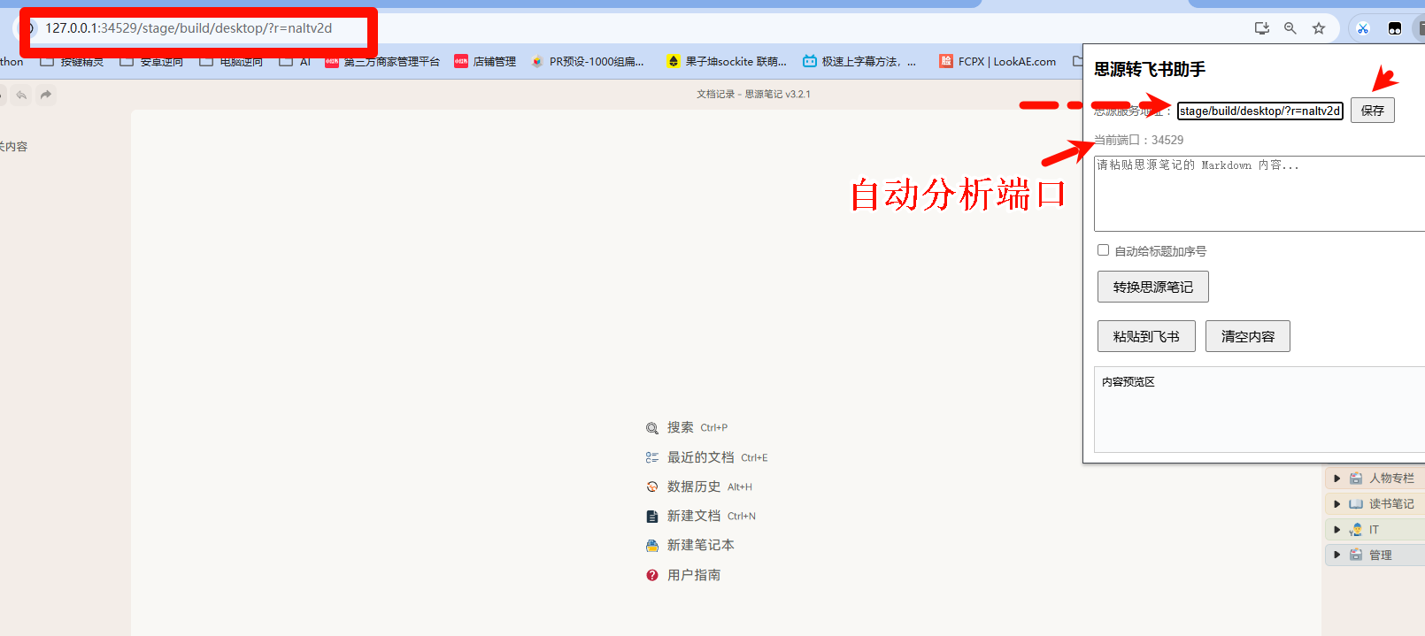Screen dimensions: 1425x636
Task: Select 搜索 Ctrl+P on the start page
Action: (x=687, y=428)
